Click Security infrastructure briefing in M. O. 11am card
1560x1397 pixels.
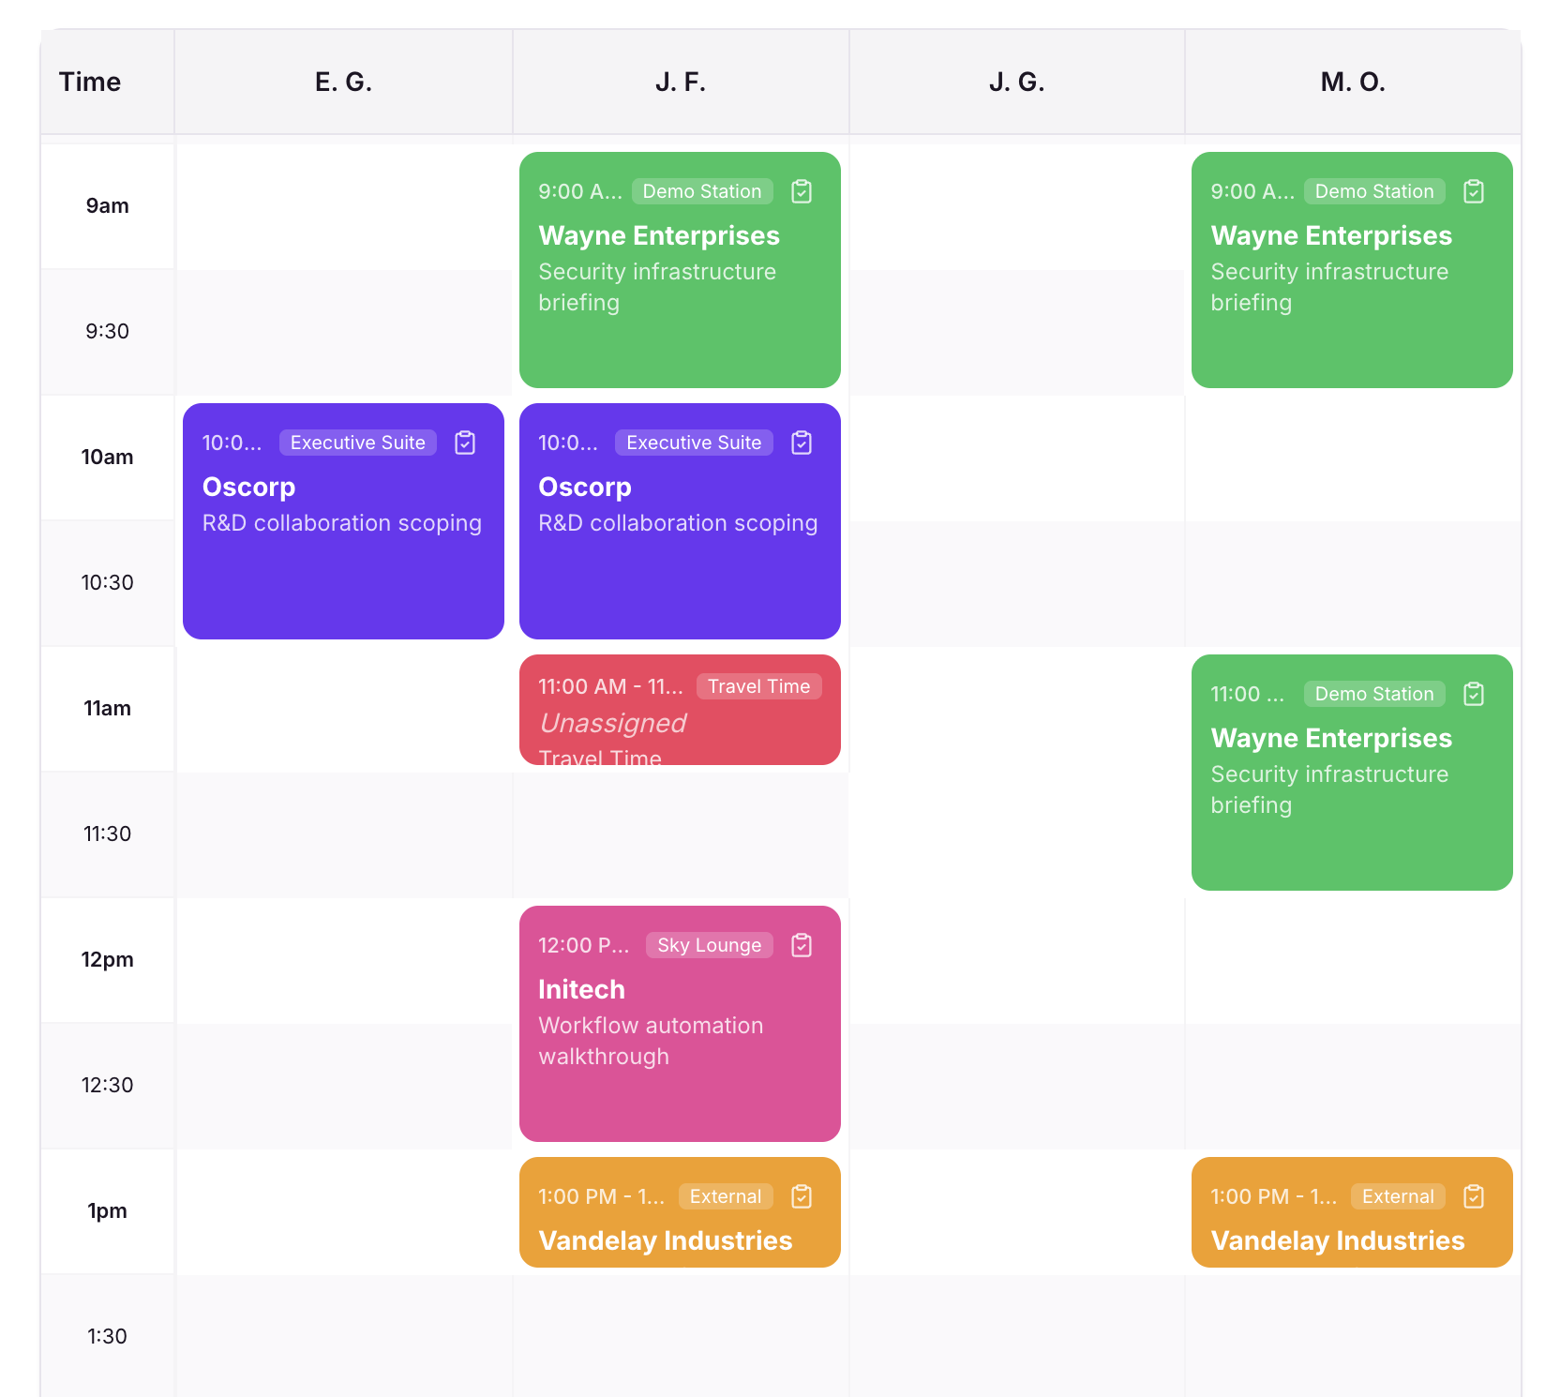click(x=1329, y=789)
